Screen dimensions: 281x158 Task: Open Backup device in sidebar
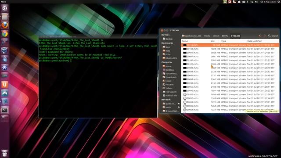pos(168,39)
